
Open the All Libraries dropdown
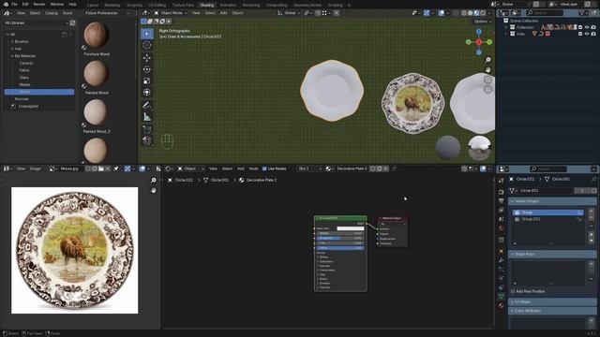(x=36, y=23)
